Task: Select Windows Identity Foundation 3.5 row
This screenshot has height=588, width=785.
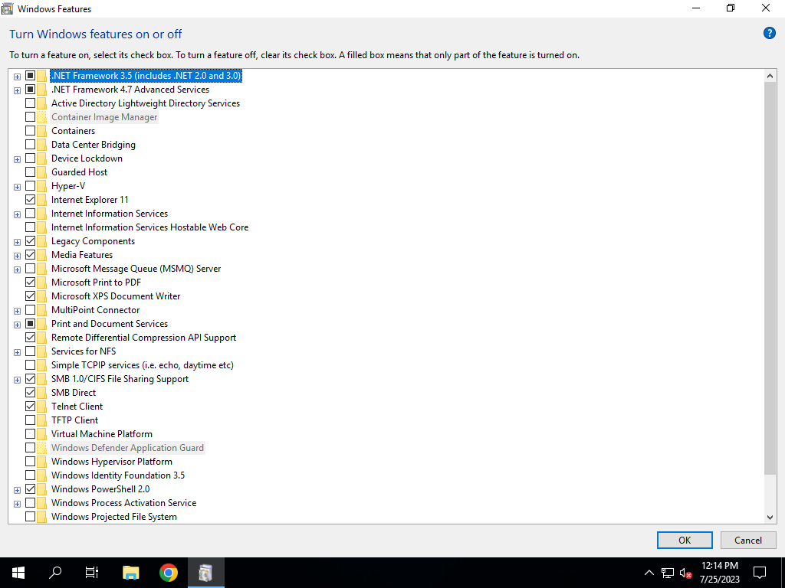Action: coord(117,475)
